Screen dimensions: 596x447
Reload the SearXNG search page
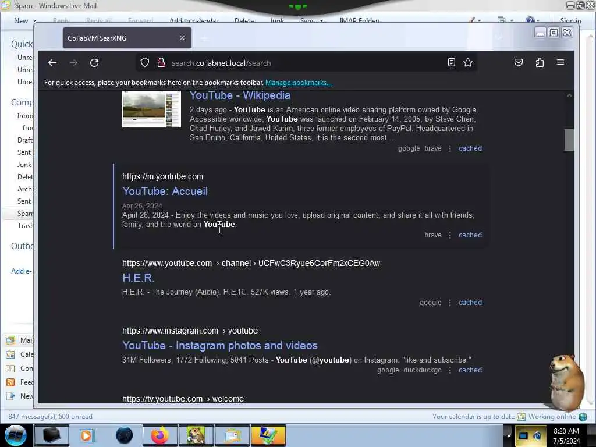click(94, 63)
